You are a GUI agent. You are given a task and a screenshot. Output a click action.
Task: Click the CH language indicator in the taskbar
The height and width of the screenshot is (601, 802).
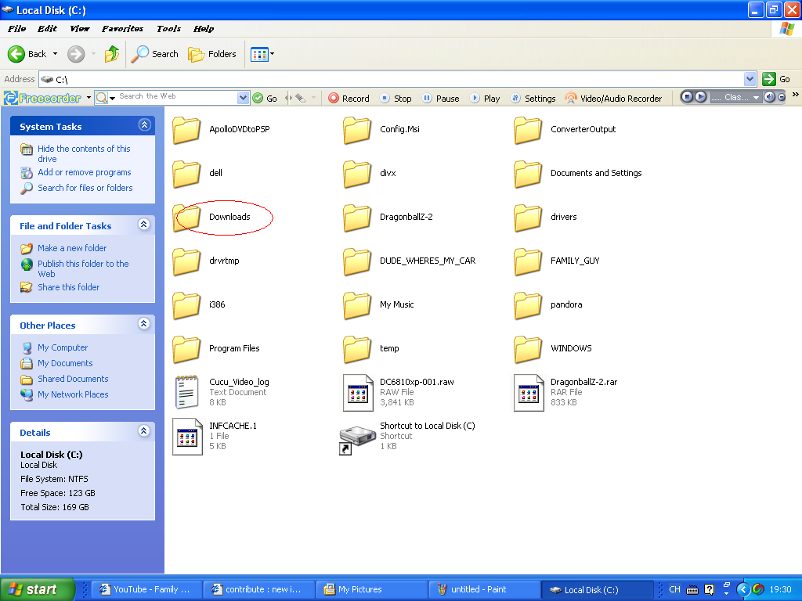click(x=674, y=589)
